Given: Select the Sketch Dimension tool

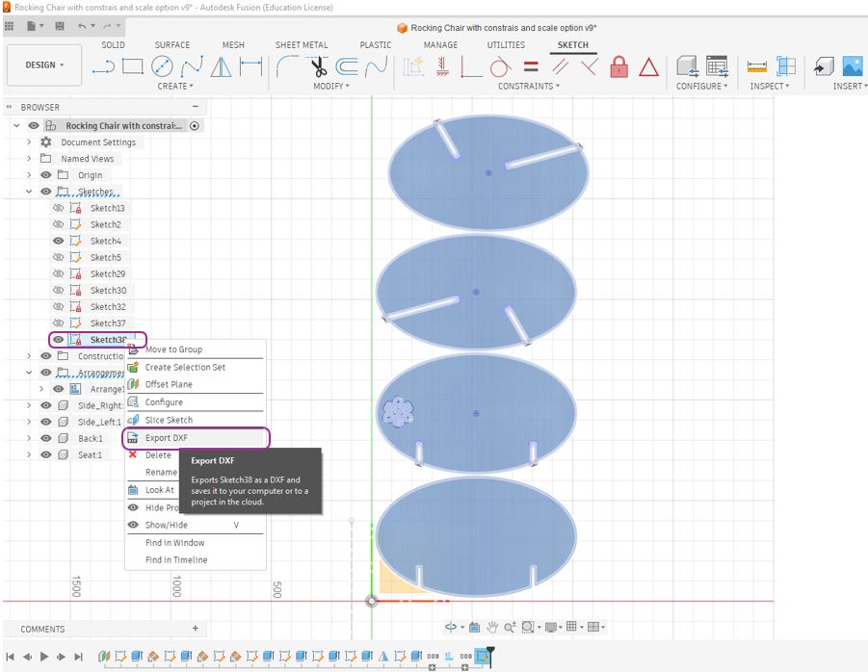Looking at the screenshot, I should point(250,66).
